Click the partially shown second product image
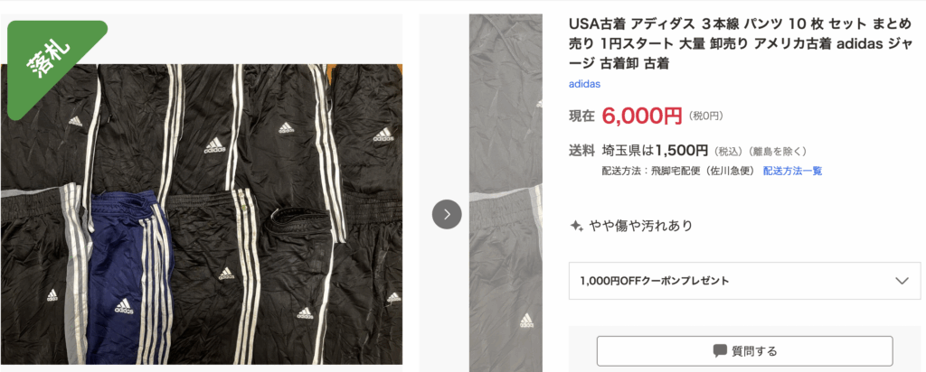Screen dimensions: 926x372 pos(506,193)
